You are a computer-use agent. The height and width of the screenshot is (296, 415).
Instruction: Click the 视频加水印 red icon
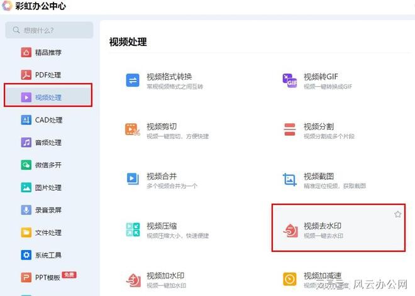[133, 280]
